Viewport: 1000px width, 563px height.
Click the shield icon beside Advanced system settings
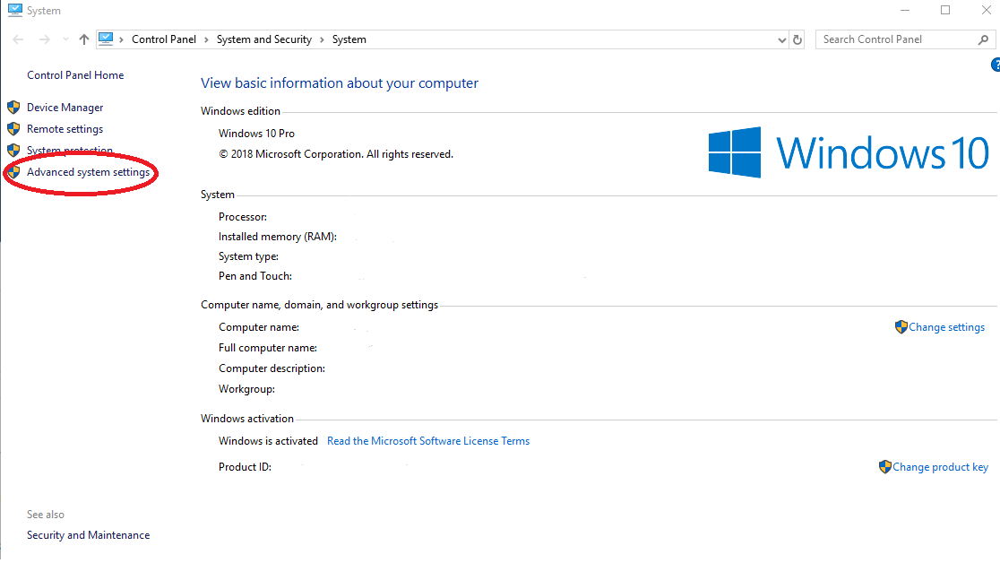pyautogui.click(x=13, y=172)
